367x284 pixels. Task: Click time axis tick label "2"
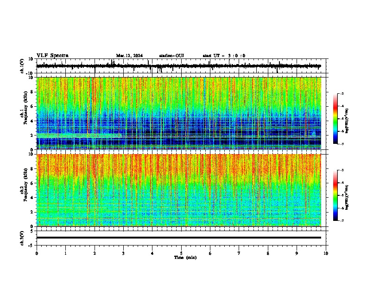pos(95,253)
